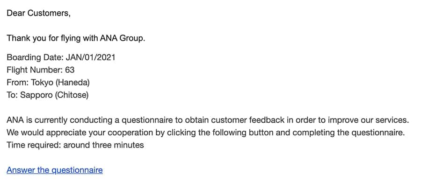Click the (Chitose) airport text
The height and width of the screenshot is (183, 421).
click(72, 95)
